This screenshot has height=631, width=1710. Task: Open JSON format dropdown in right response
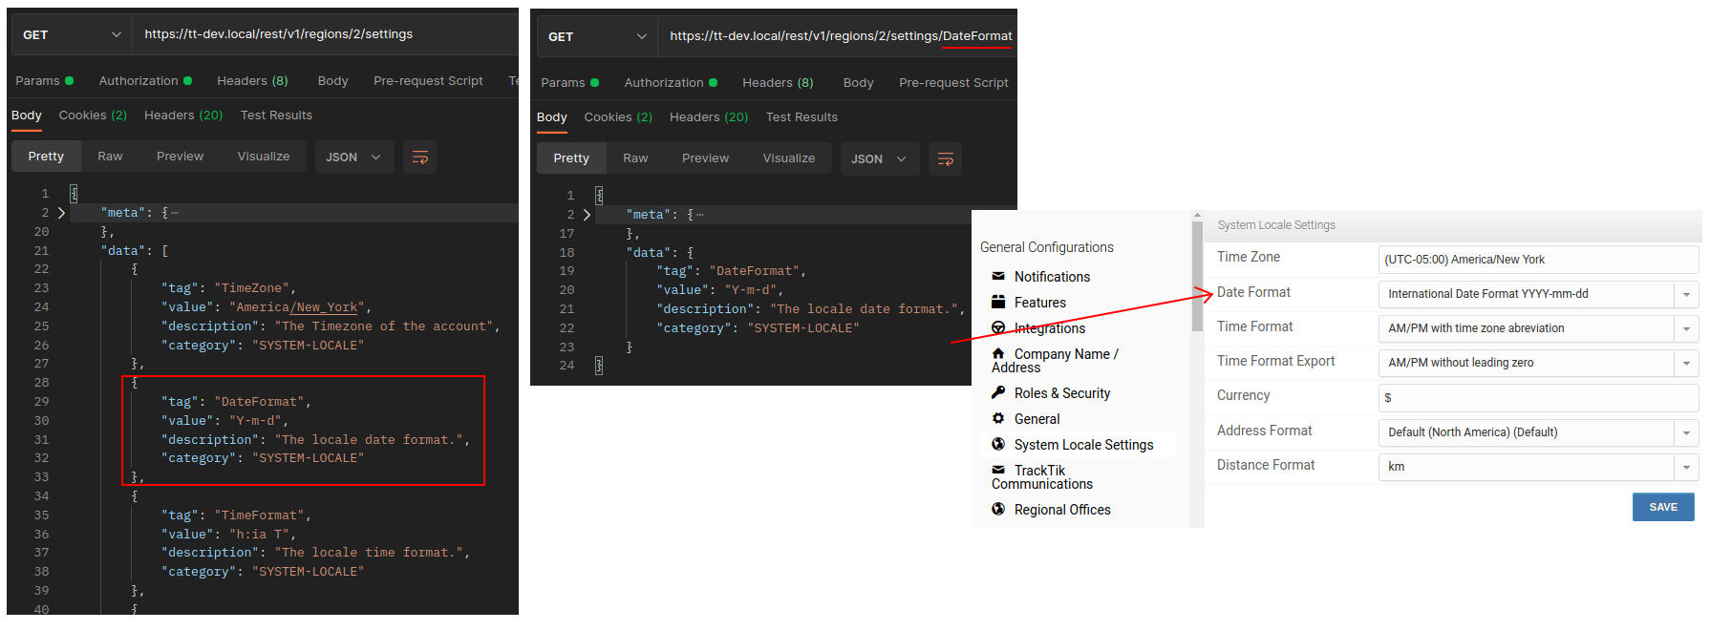(880, 159)
